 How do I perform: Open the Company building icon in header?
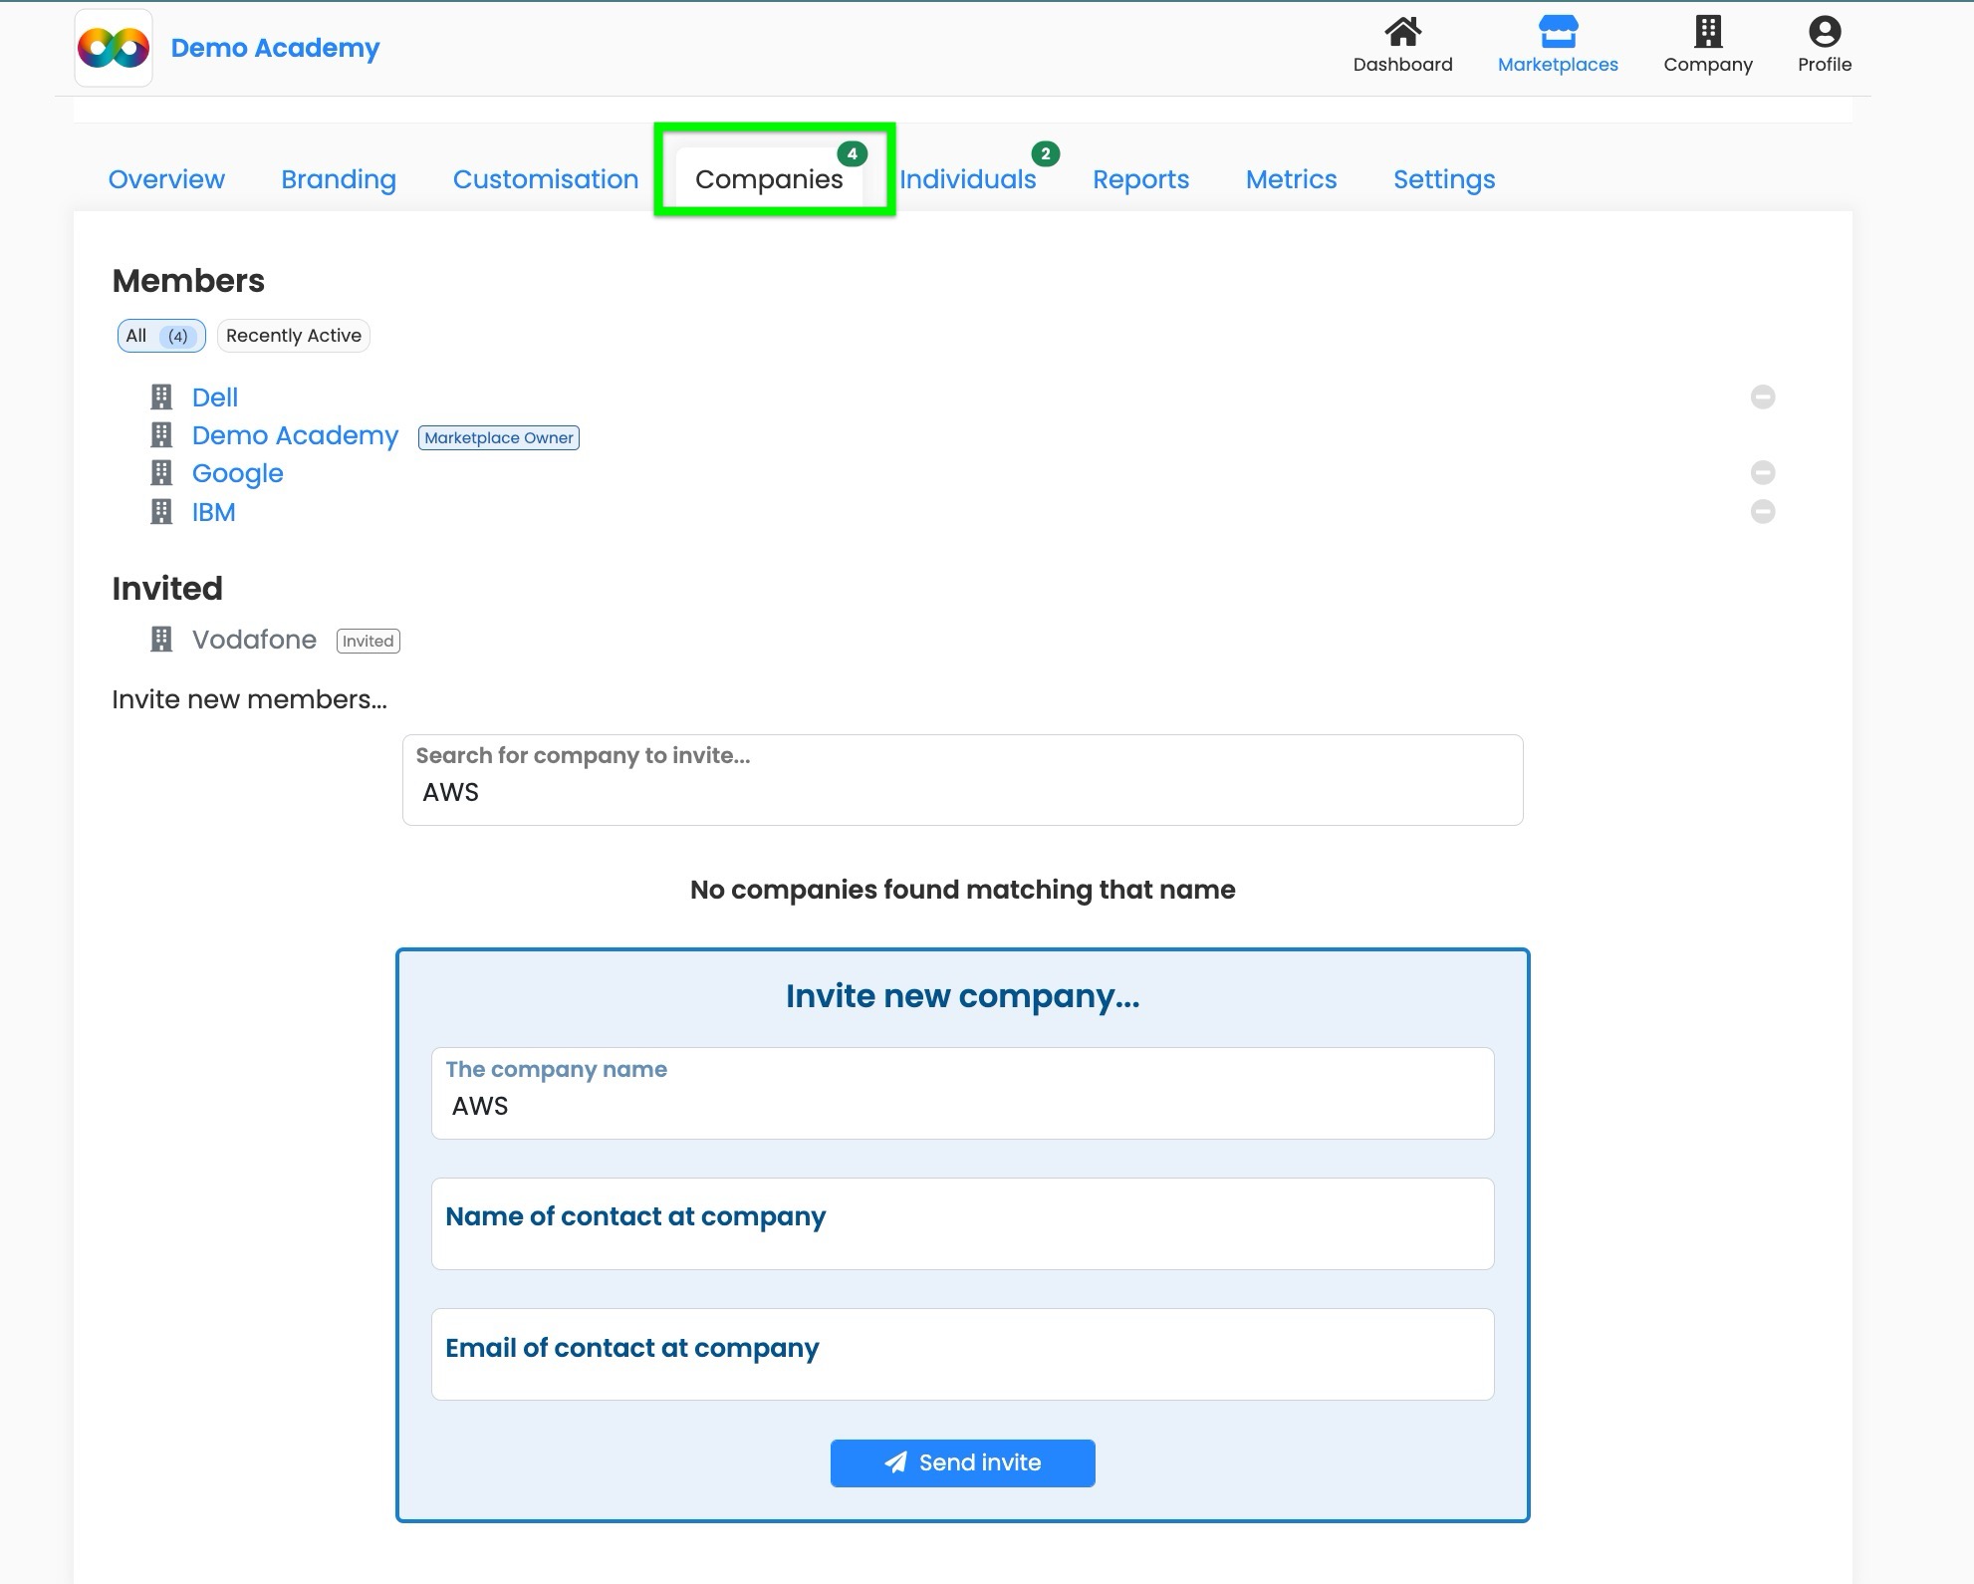[1708, 32]
